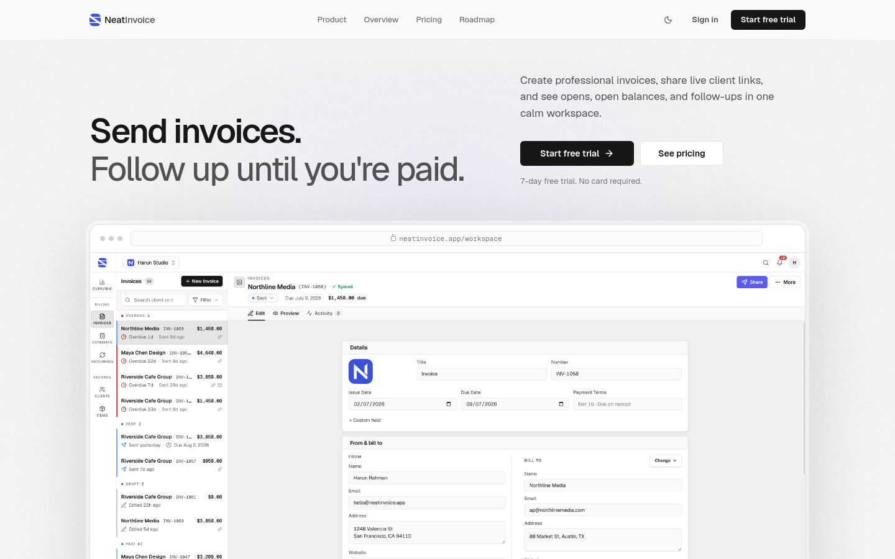895x559 pixels.
Task: Click the link icon on Northline Media INV-1058 row
Action: click(x=219, y=337)
